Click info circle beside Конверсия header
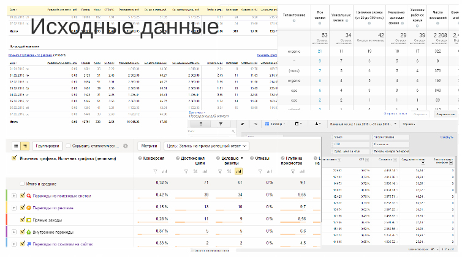The image size is (462, 257). [x=140, y=158]
